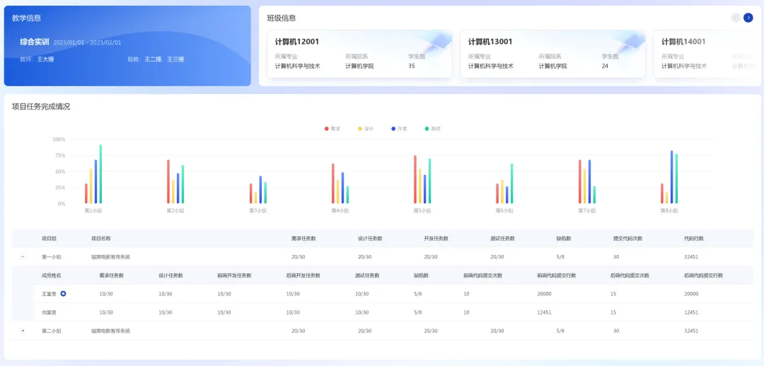764x366 pixels.
Task: Toggle the 开发 legend series
Action: point(399,129)
